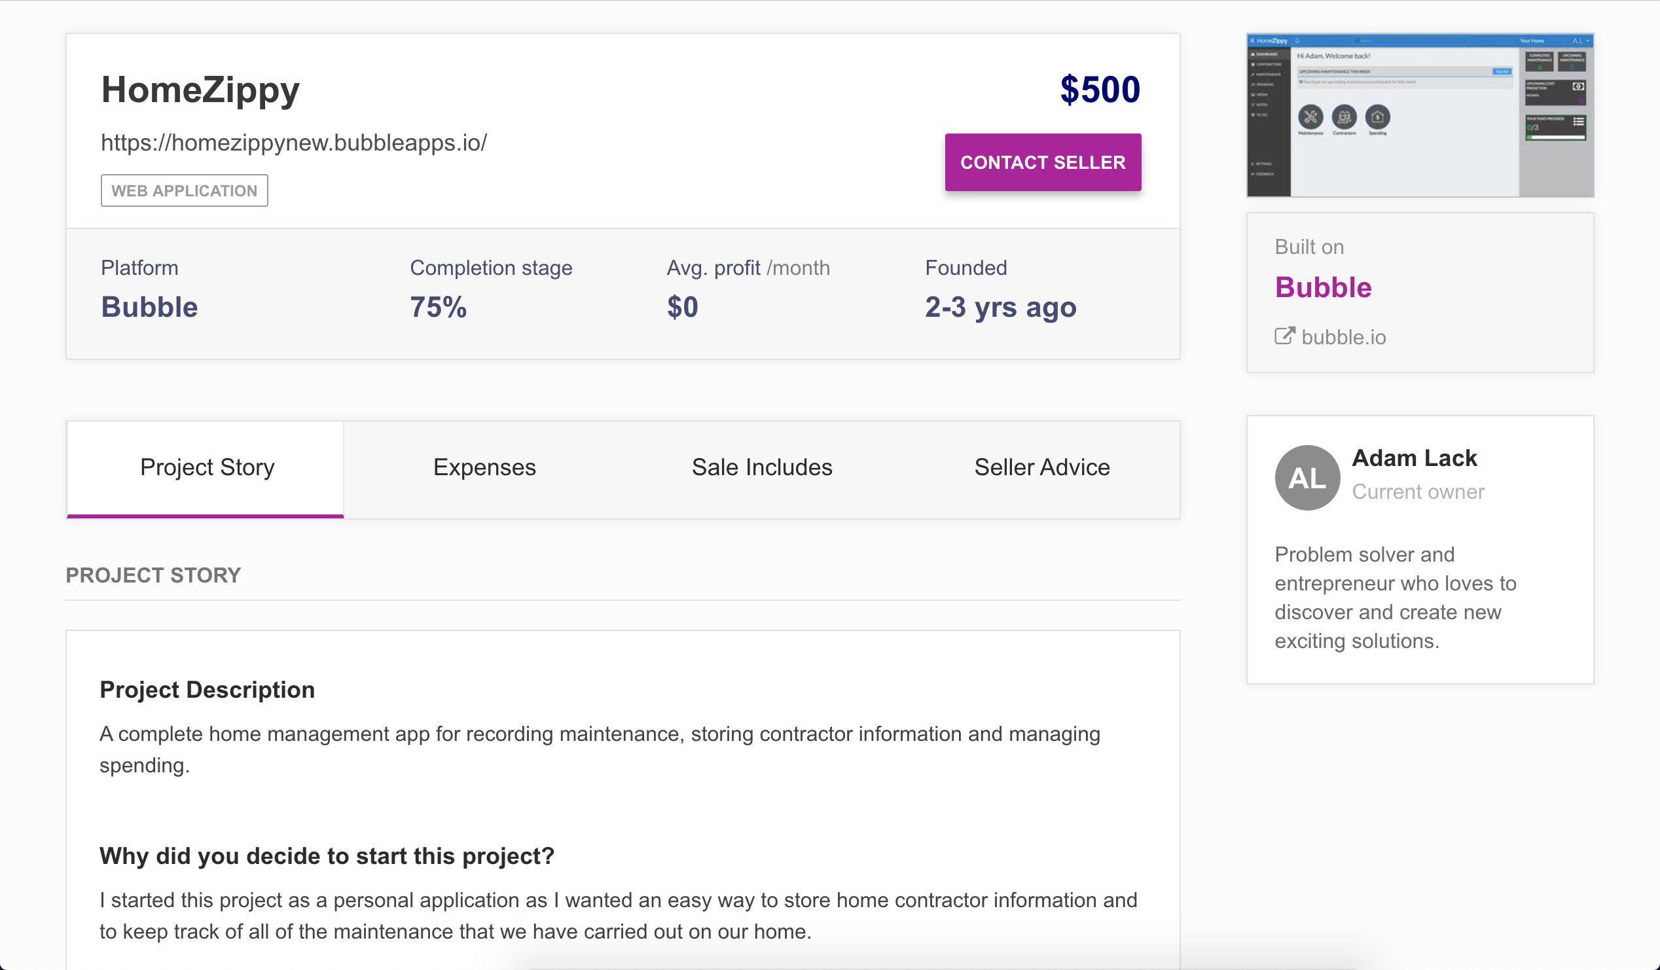This screenshot has width=1660, height=970.
Task: Click Maintenance wrench icon in preview screenshot
Action: [x=1310, y=117]
